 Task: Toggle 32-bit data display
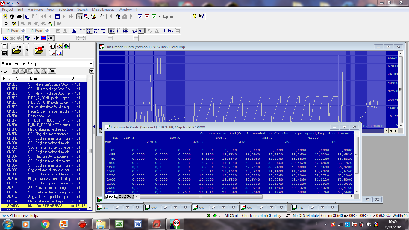pos(96,31)
